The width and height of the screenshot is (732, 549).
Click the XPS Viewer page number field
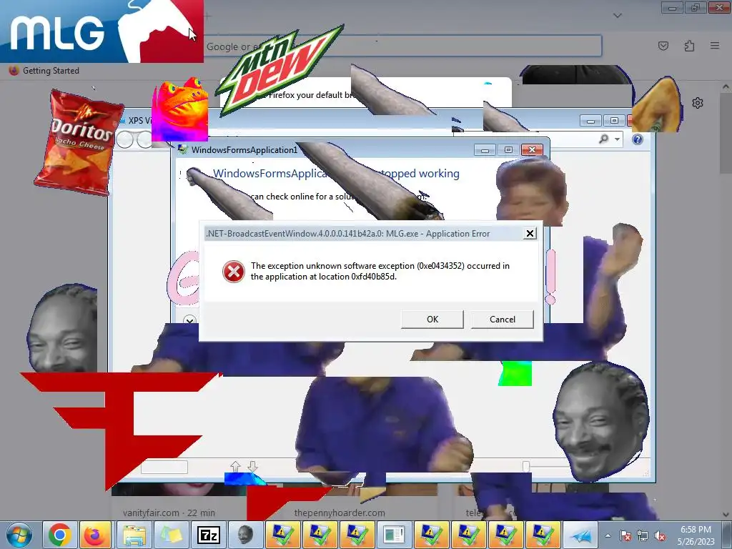pos(164,467)
